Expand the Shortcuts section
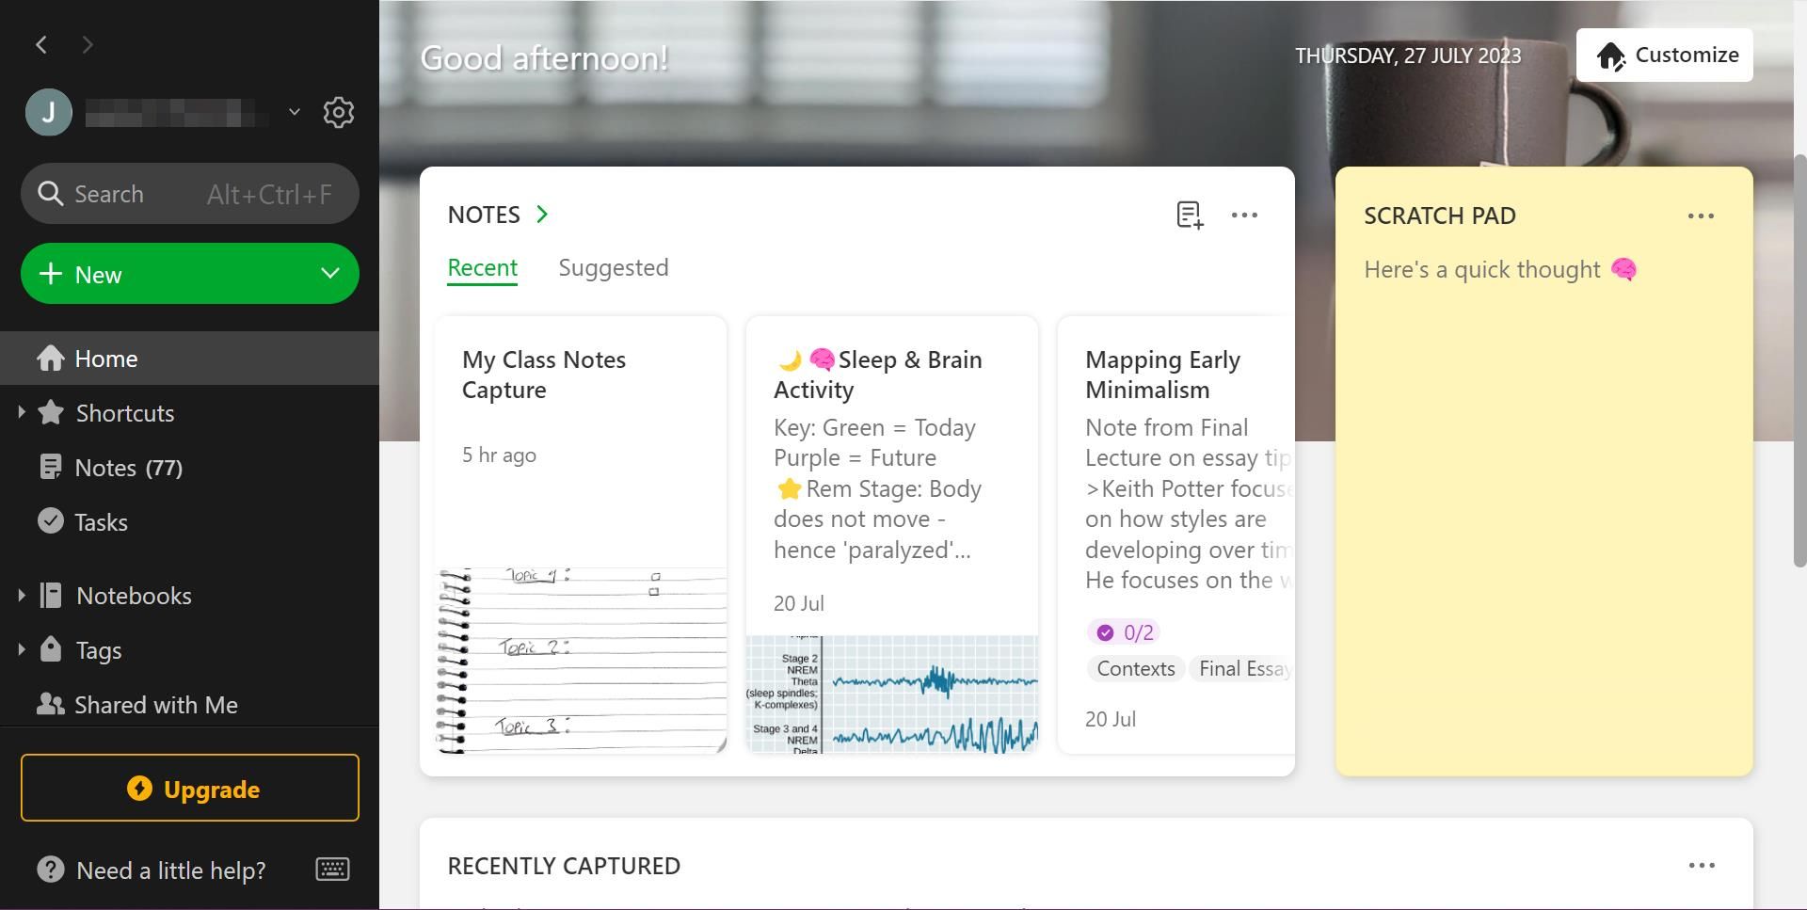 tap(23, 412)
